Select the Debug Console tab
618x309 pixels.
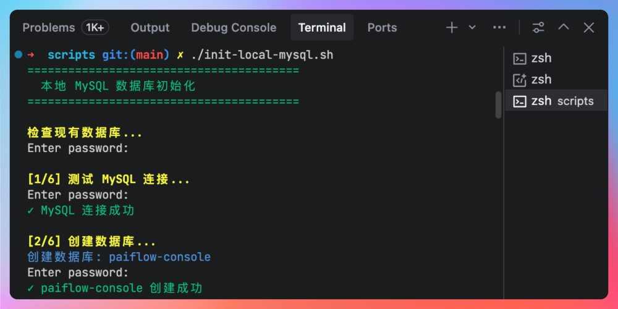(x=234, y=28)
